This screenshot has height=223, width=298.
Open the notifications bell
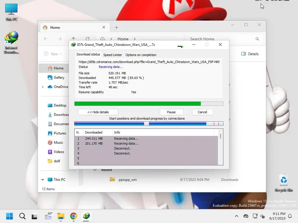[x=290, y=216]
